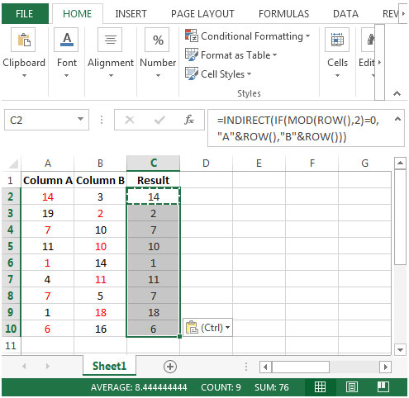Open the Number percent icon
Screen dimensions: 409x398
(157, 40)
